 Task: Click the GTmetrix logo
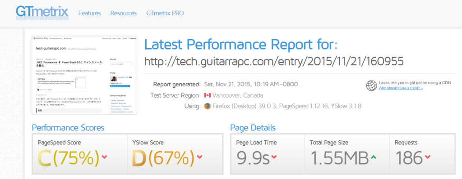42,13
